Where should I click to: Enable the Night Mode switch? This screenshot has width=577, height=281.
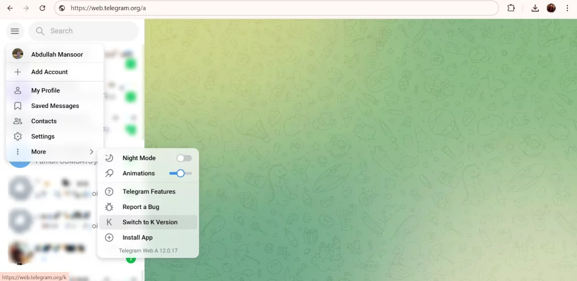coord(184,158)
